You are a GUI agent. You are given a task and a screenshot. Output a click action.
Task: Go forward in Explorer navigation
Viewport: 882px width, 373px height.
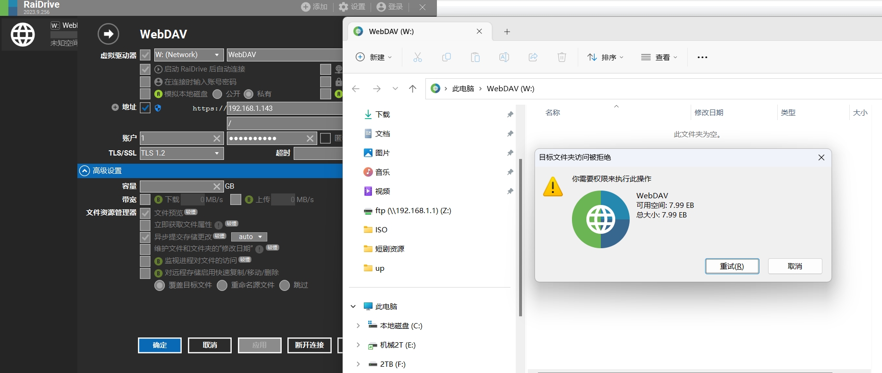coord(377,88)
